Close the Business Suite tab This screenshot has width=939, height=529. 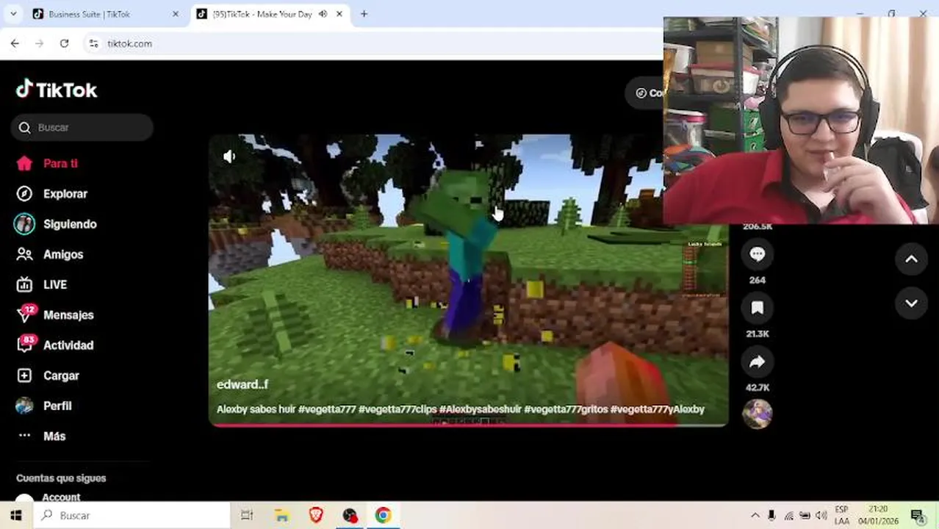175,14
